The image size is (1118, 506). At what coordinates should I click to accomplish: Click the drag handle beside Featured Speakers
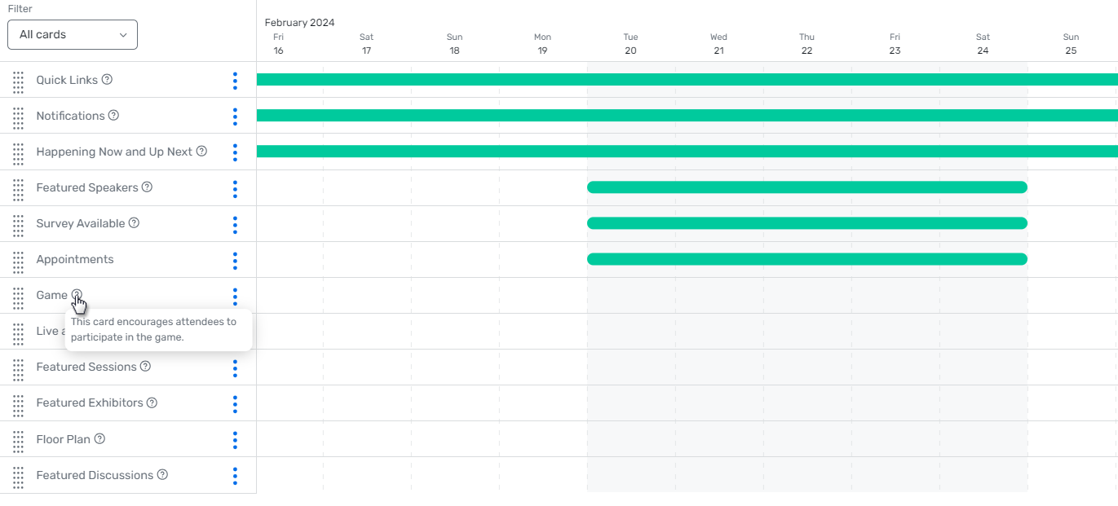coord(17,187)
